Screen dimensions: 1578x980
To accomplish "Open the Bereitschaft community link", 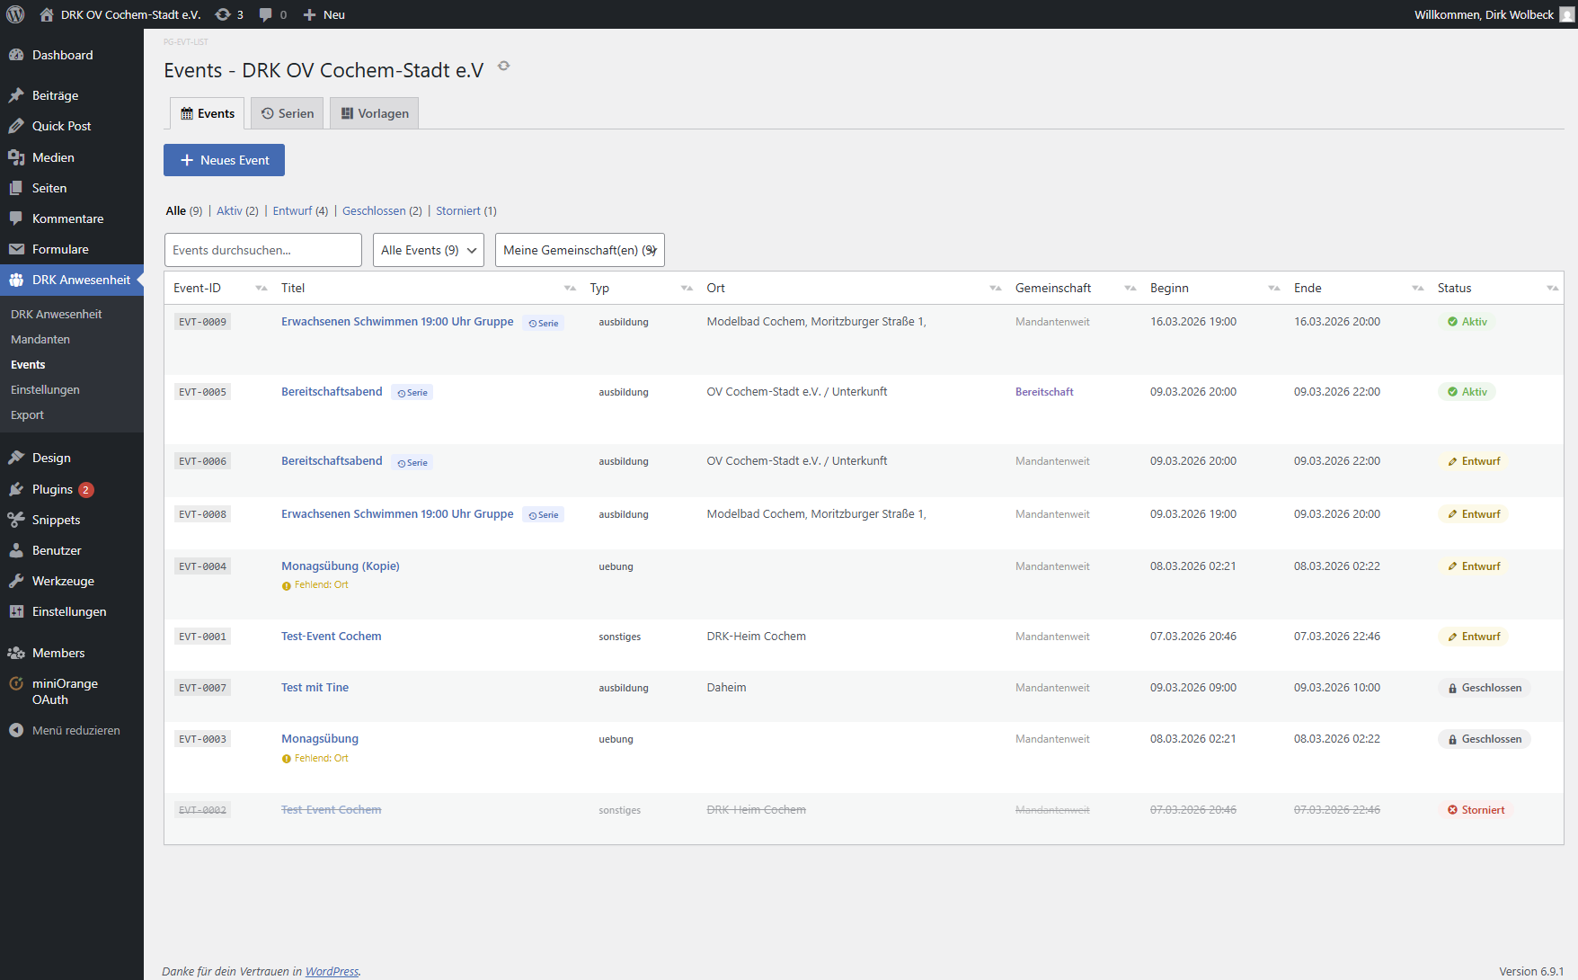I will click(x=1044, y=392).
